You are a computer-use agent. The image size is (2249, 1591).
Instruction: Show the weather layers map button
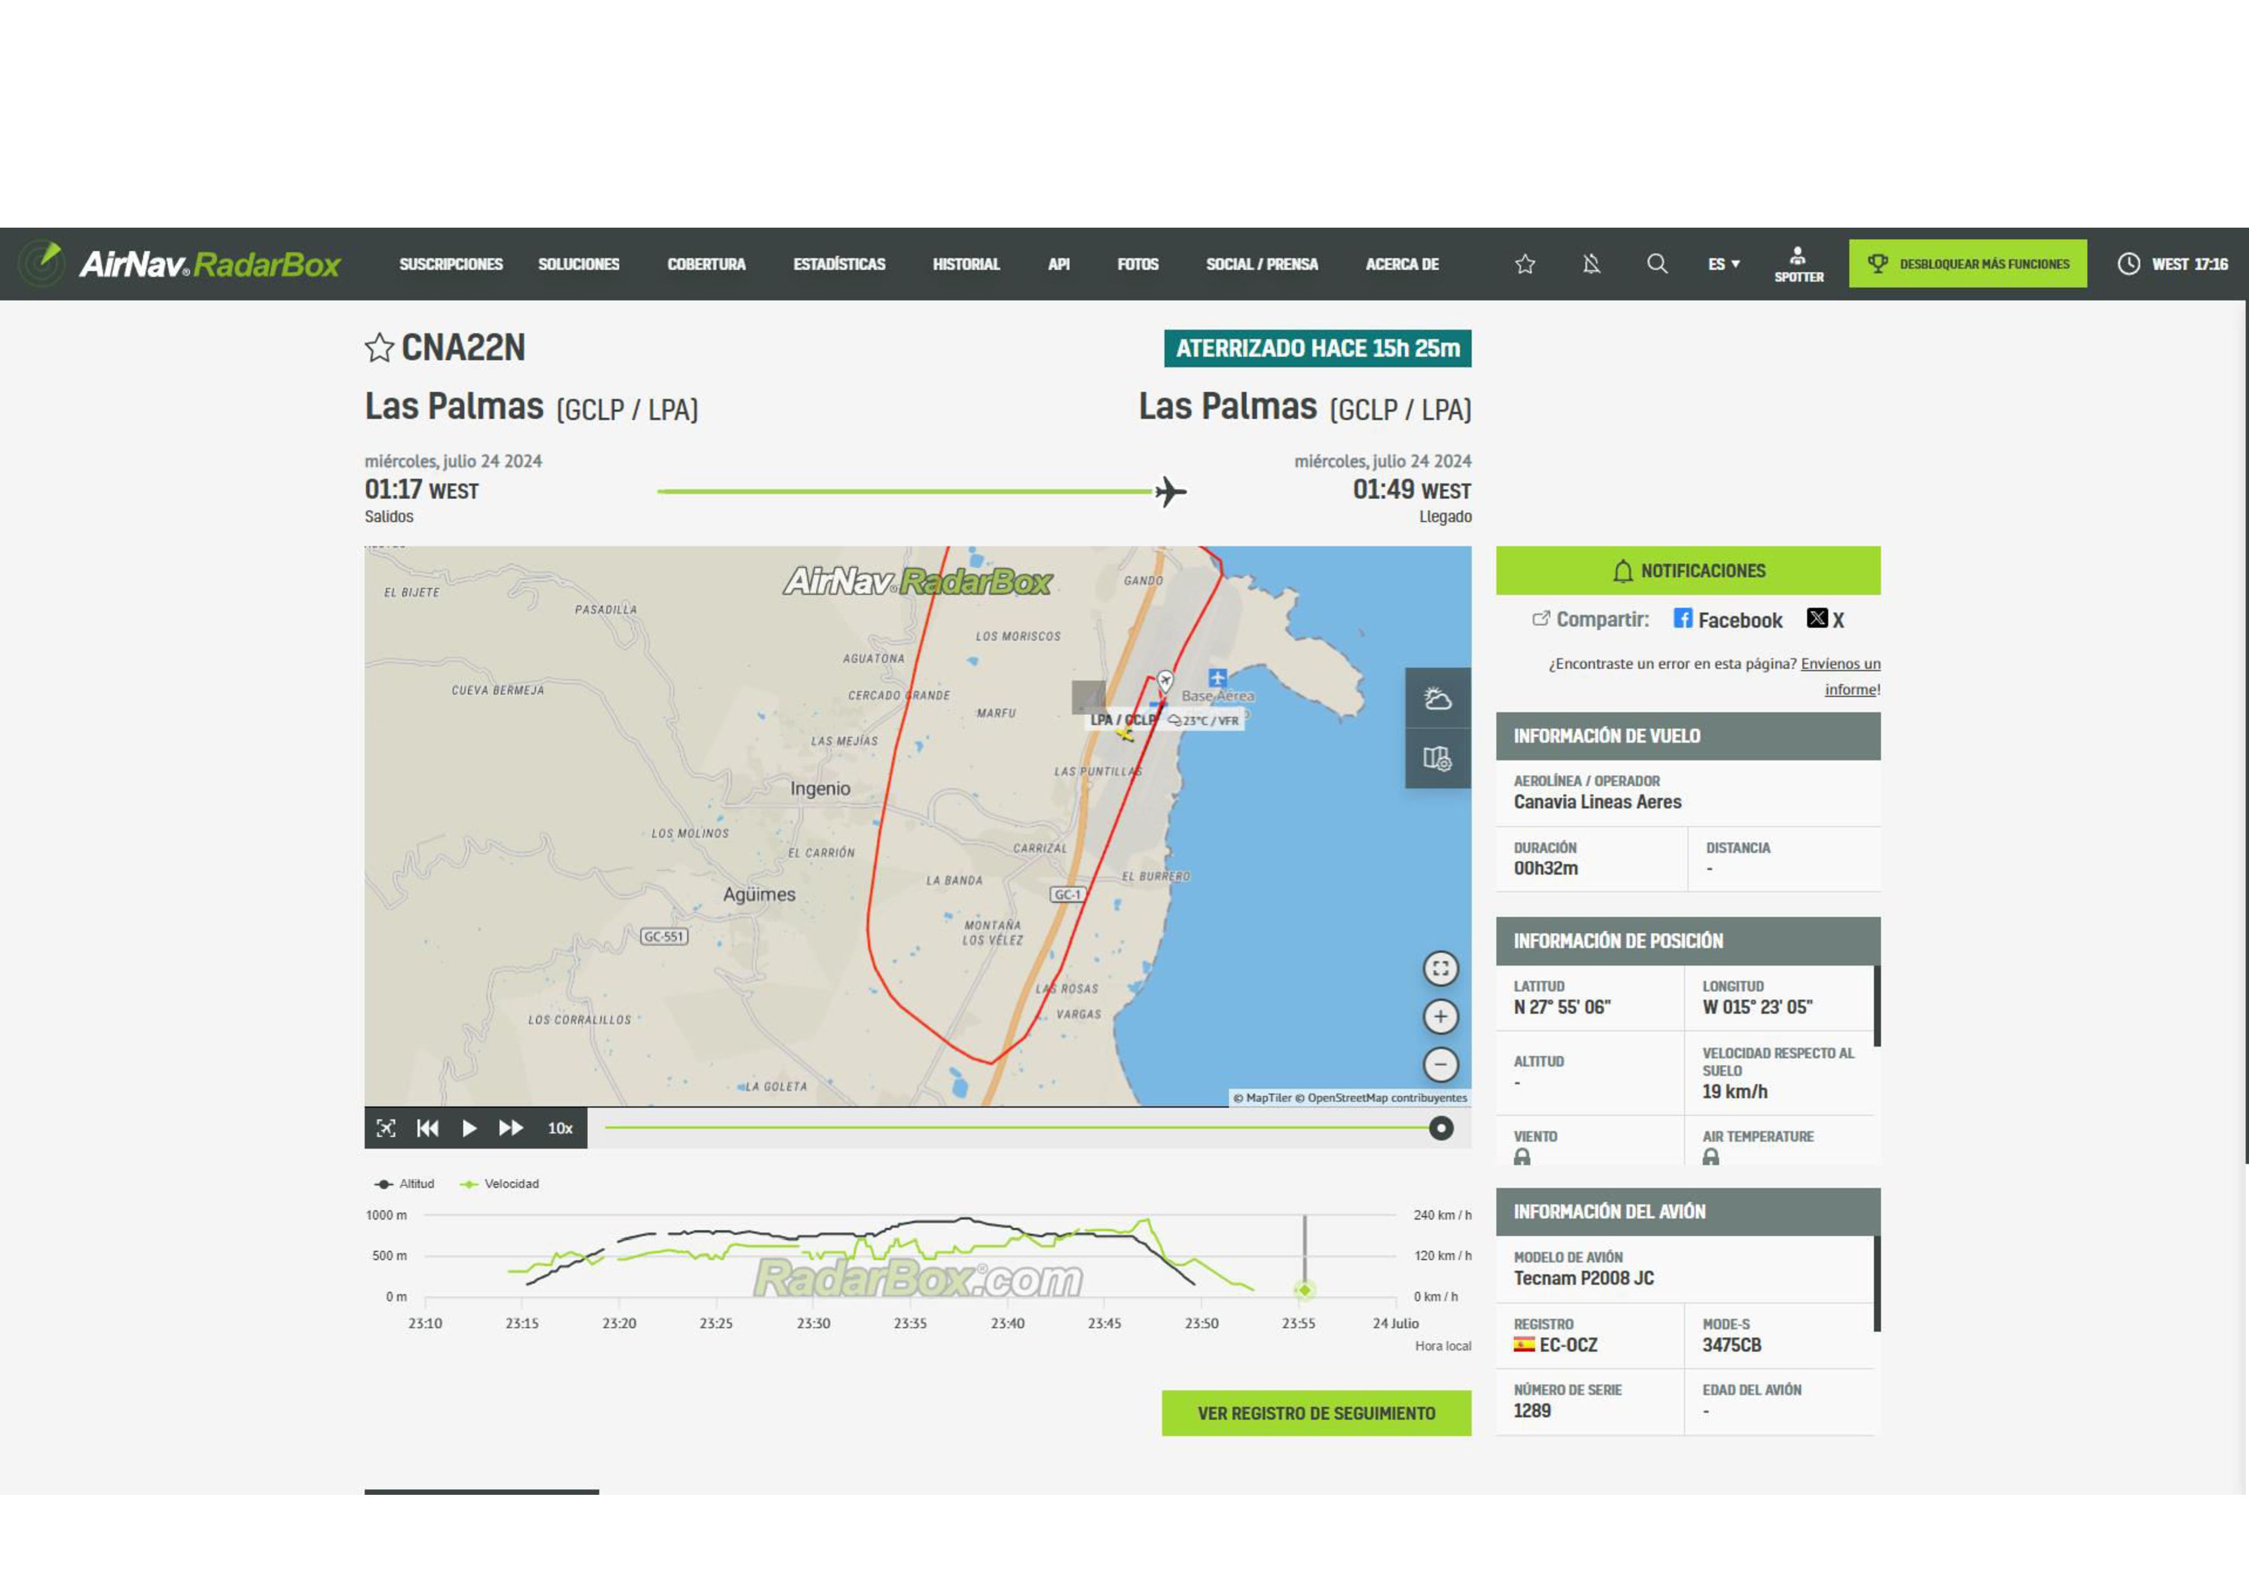[x=1437, y=698]
